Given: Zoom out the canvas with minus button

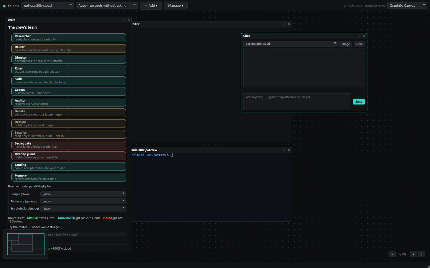Looking at the screenshot, I should [392, 254].
